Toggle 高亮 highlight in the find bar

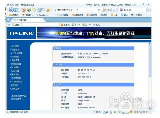tap(96, 25)
